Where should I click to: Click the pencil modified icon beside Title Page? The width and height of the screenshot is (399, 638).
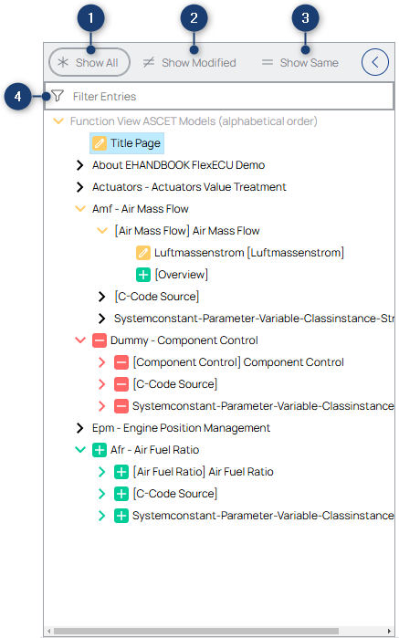99,143
